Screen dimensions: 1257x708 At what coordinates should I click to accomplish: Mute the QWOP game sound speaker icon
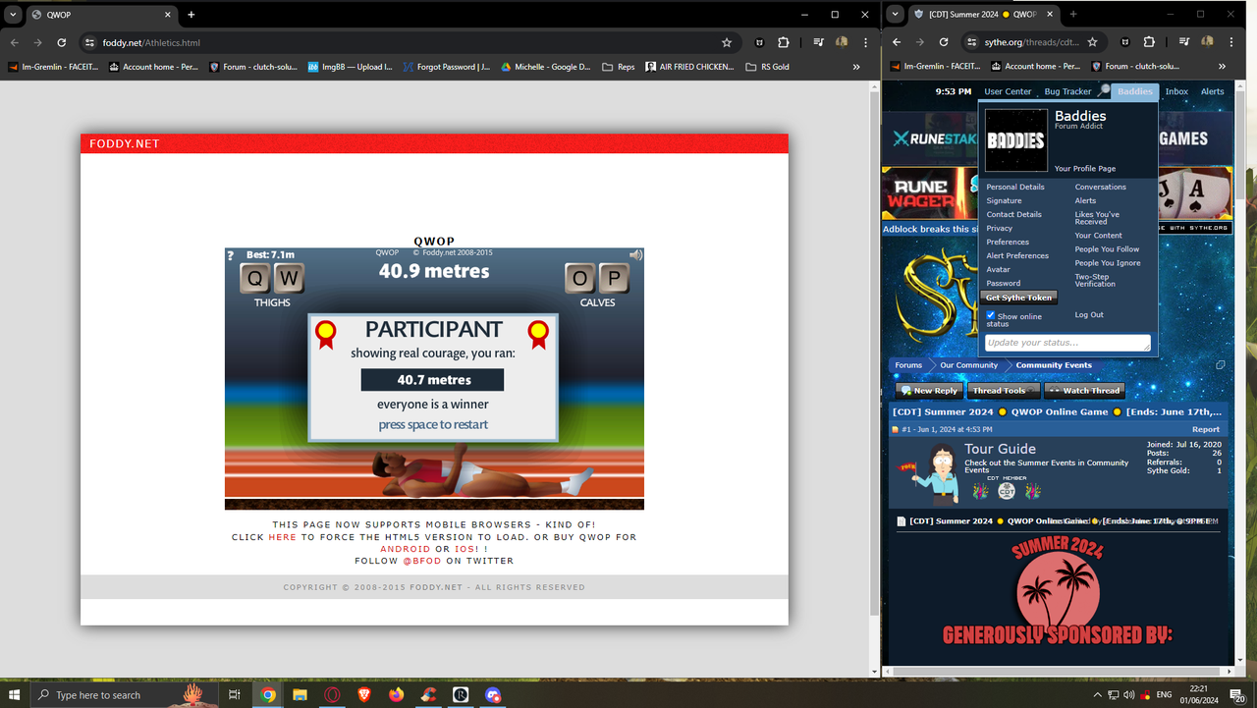pos(636,255)
